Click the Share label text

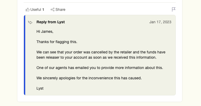click(60, 10)
